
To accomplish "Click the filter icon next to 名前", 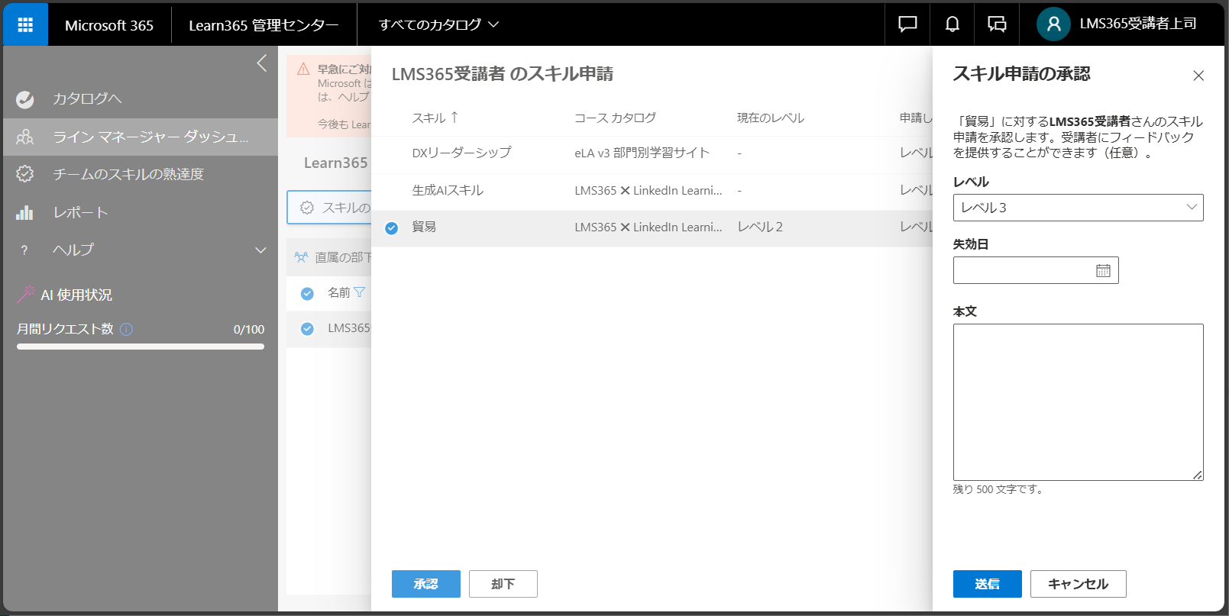I will (x=360, y=292).
